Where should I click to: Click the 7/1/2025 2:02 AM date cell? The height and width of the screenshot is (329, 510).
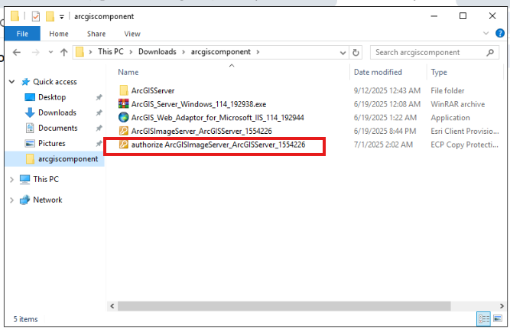[383, 145]
